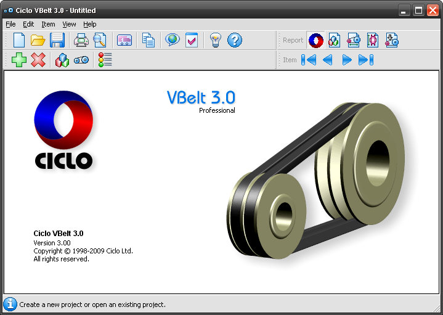
Task: Click the globe speech bubble icon
Action: 172,41
